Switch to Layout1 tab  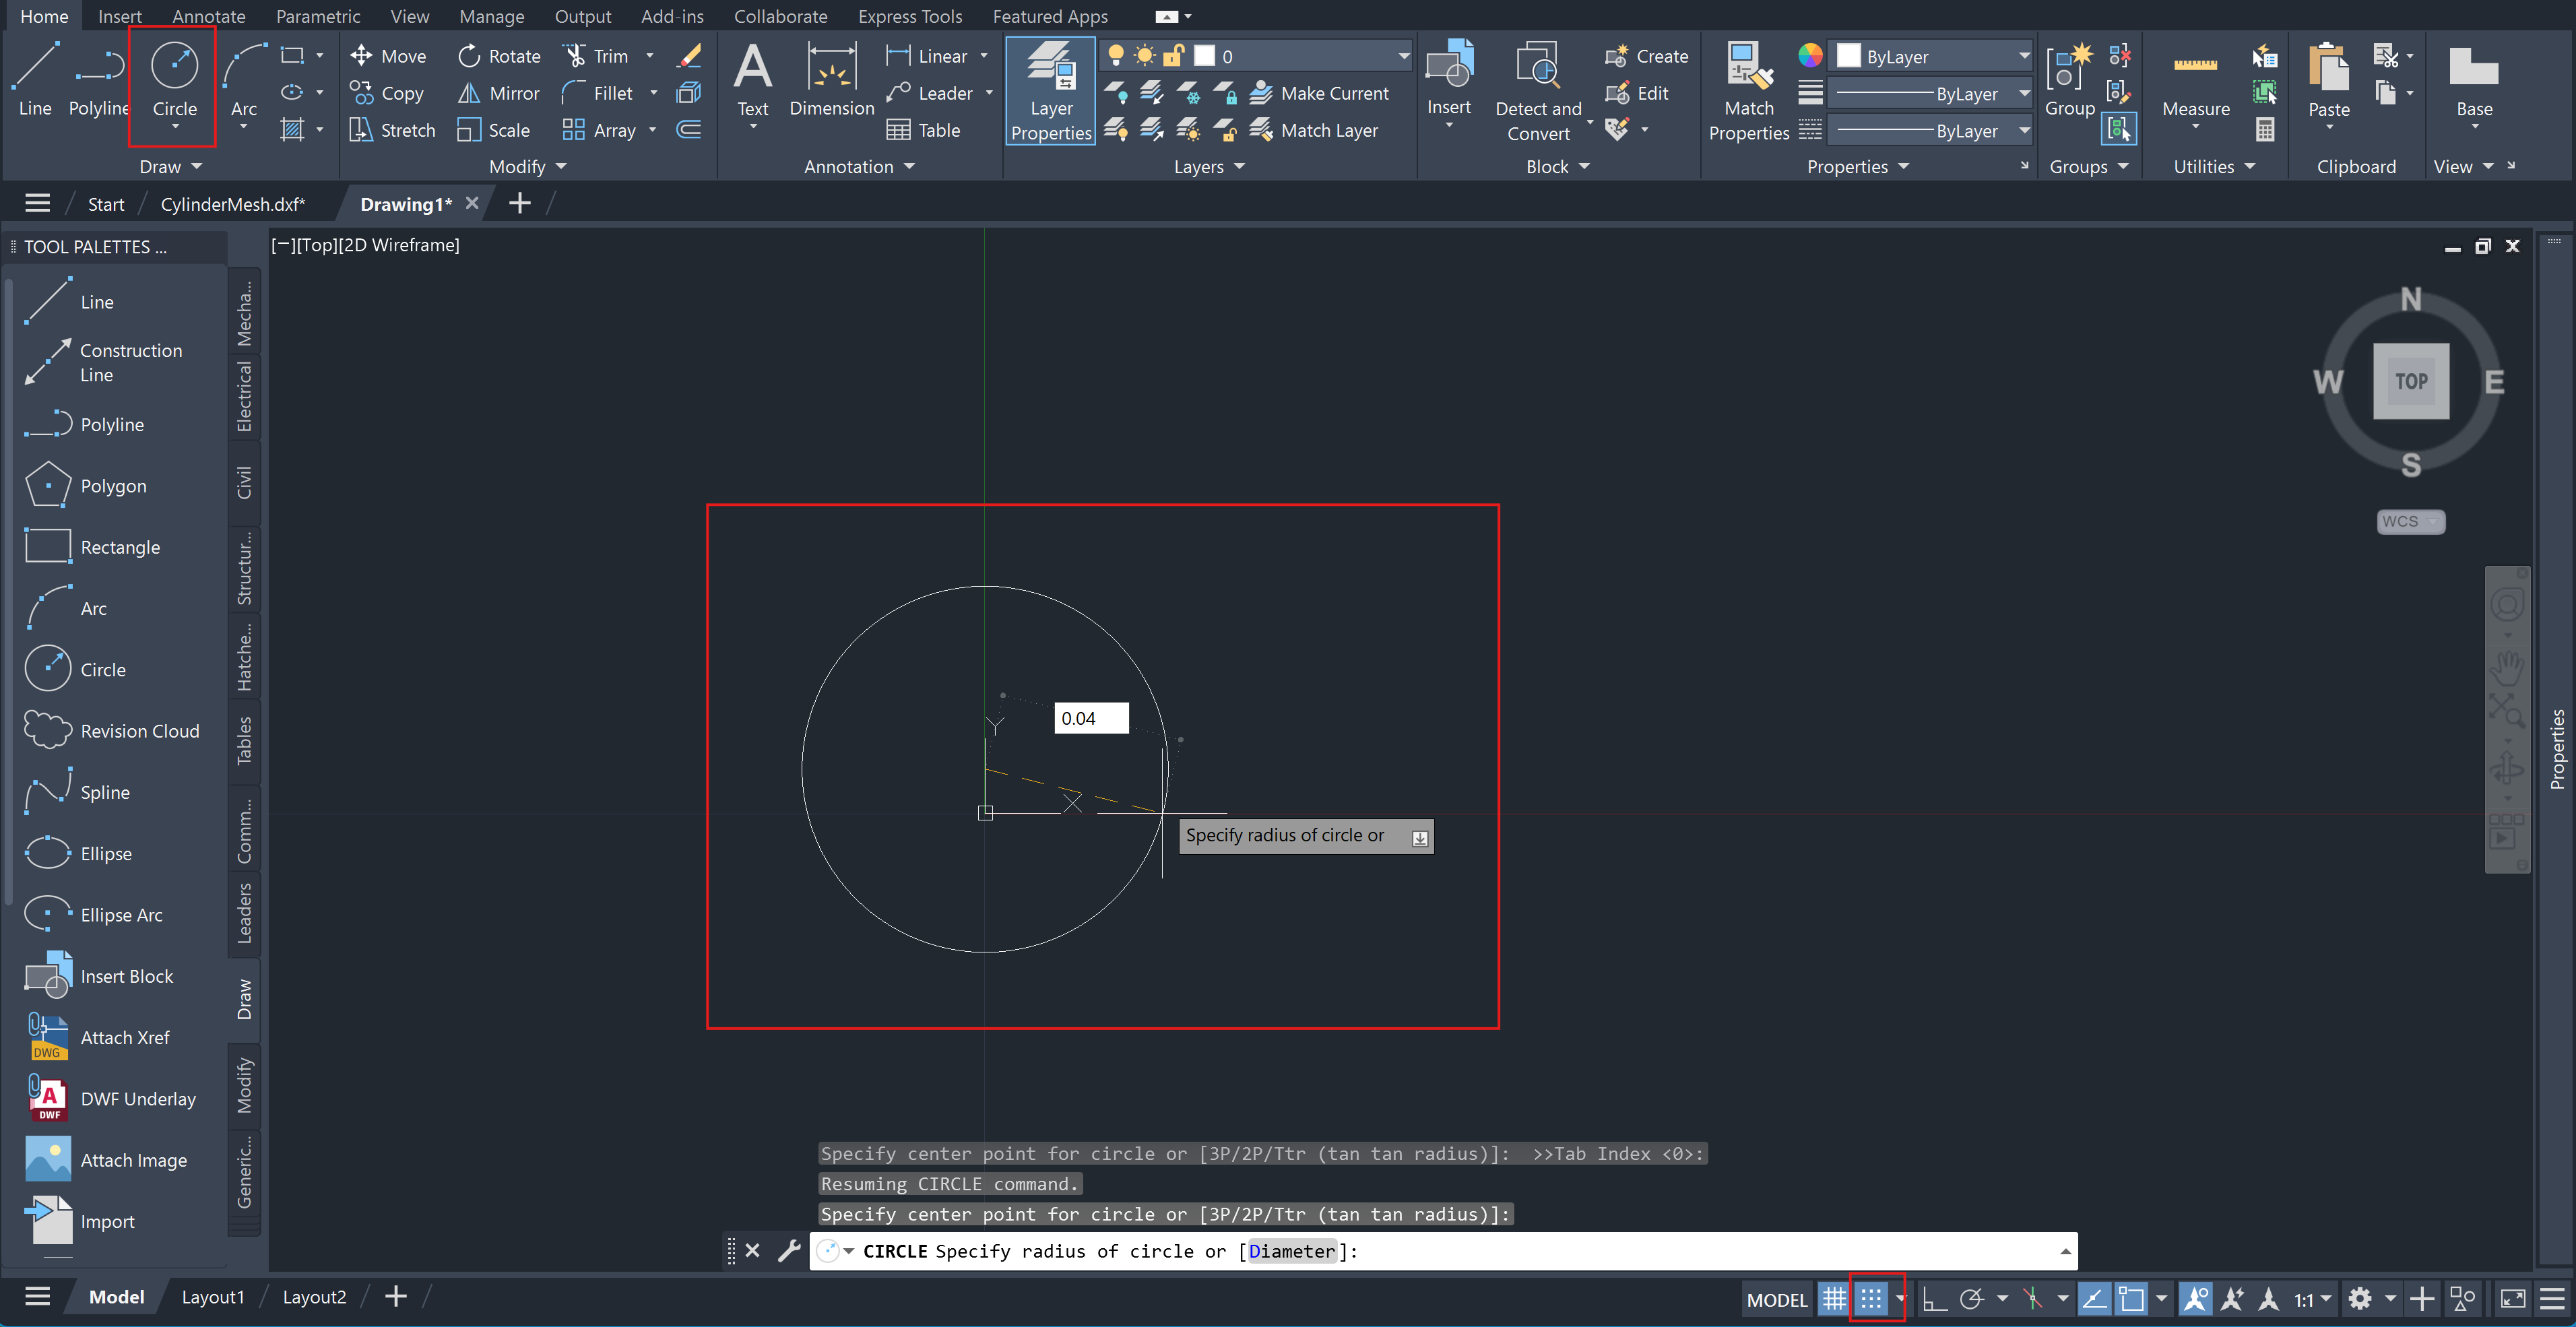coord(212,1297)
